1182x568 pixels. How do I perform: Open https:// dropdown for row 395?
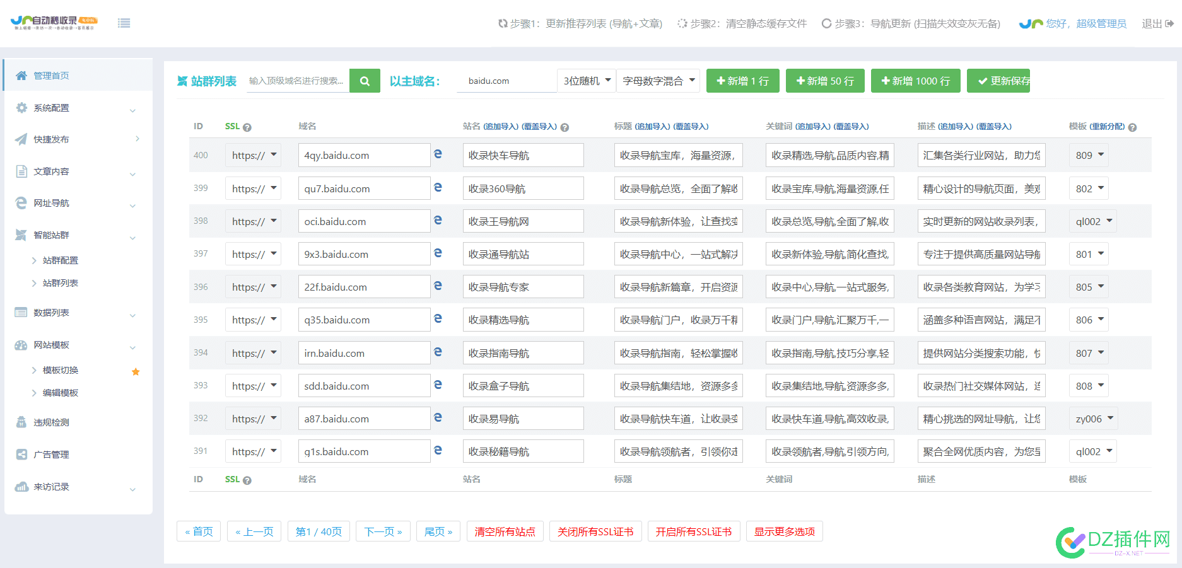253,320
